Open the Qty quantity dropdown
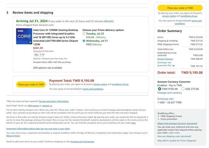The image size is (209, 148). point(39,55)
